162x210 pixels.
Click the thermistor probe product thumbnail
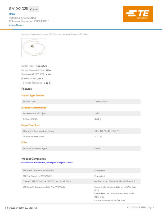click(34, 47)
